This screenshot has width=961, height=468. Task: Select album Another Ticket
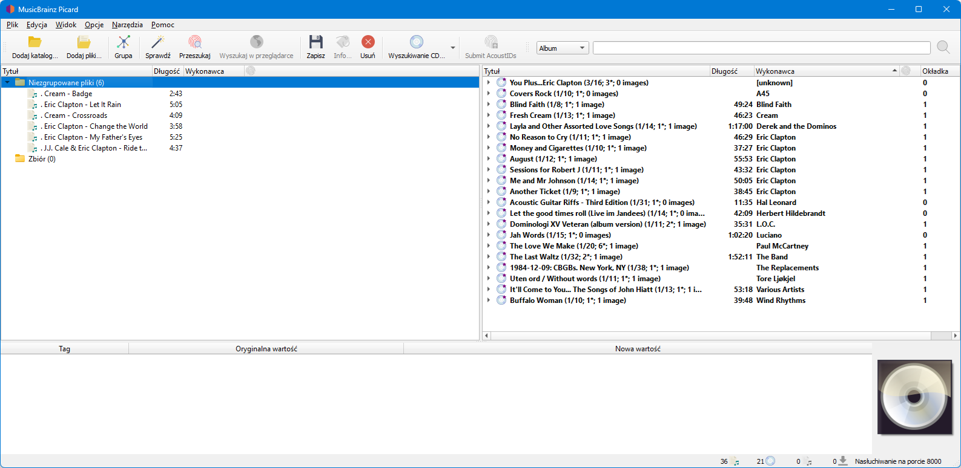click(564, 191)
